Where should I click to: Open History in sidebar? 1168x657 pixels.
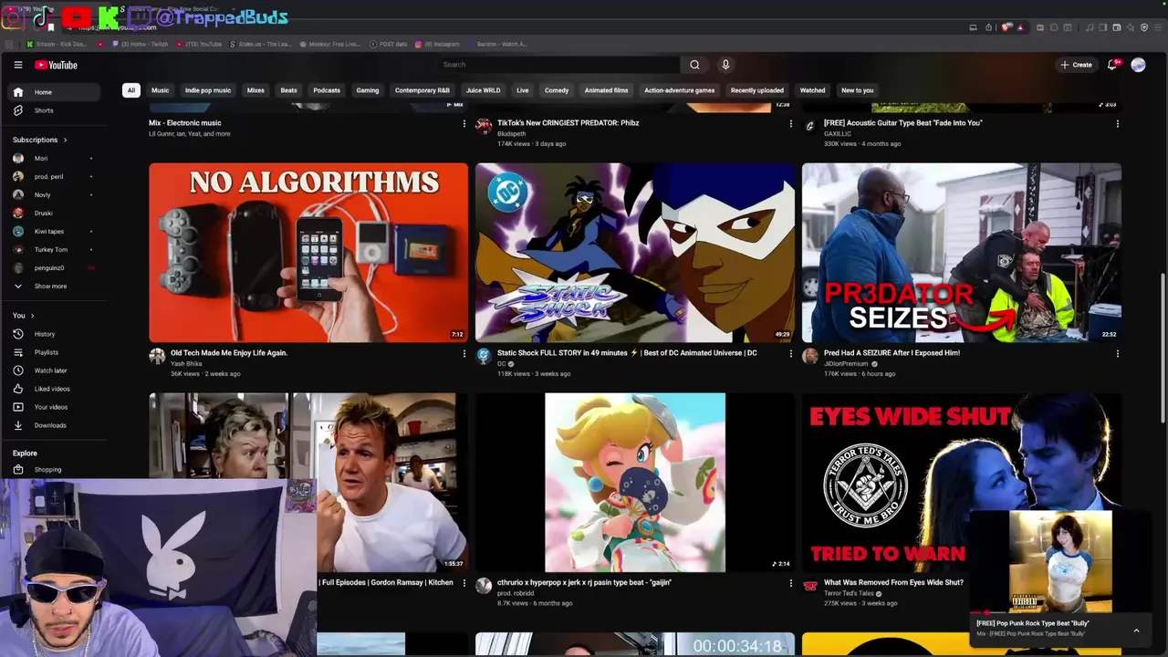(x=55, y=334)
